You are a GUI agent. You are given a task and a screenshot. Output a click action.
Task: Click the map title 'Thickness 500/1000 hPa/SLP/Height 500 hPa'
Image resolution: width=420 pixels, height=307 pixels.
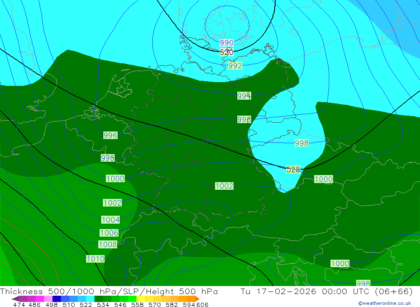tap(109, 291)
